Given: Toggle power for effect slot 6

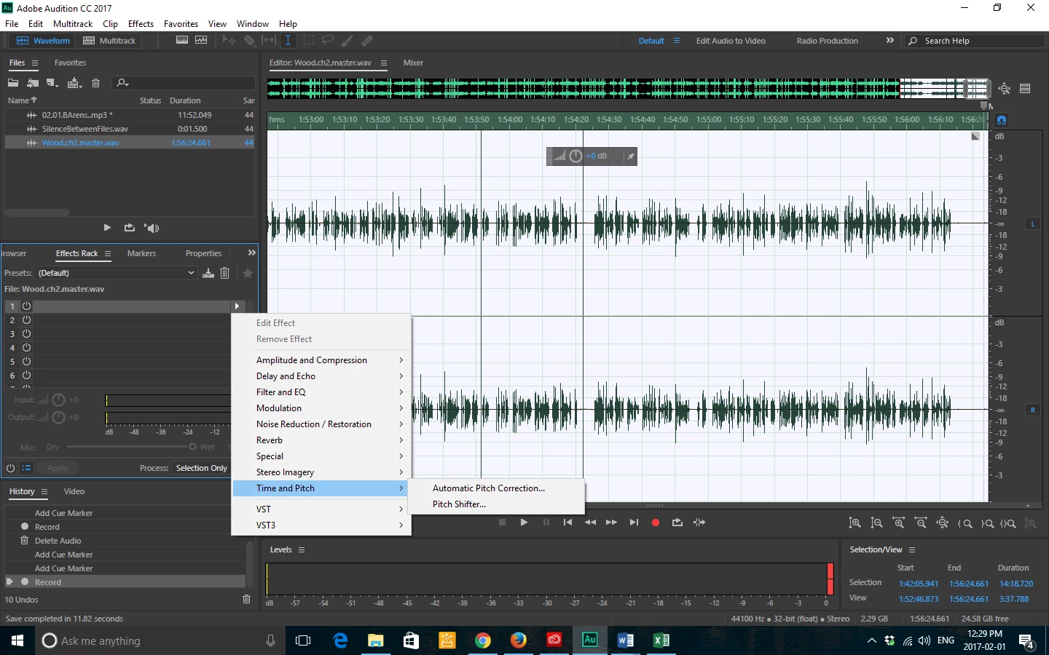Looking at the screenshot, I should coord(26,376).
